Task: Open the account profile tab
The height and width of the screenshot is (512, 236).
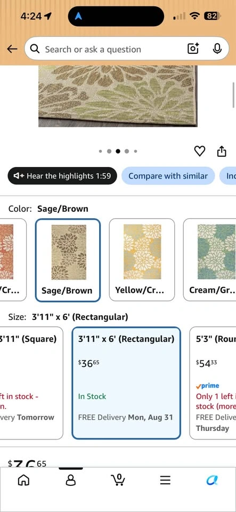Action: (x=71, y=480)
